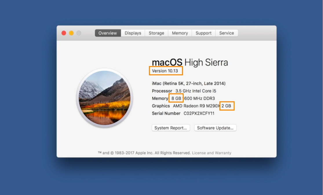Minimize window with the yellow button
323x195 pixels.
71,33
